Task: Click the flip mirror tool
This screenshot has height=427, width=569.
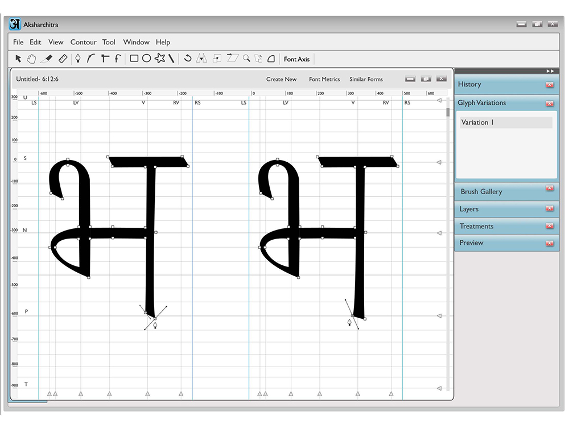Action: point(201,58)
